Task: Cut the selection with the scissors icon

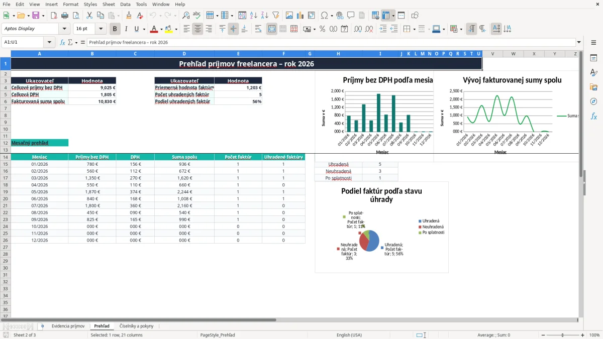Action: (x=89, y=16)
